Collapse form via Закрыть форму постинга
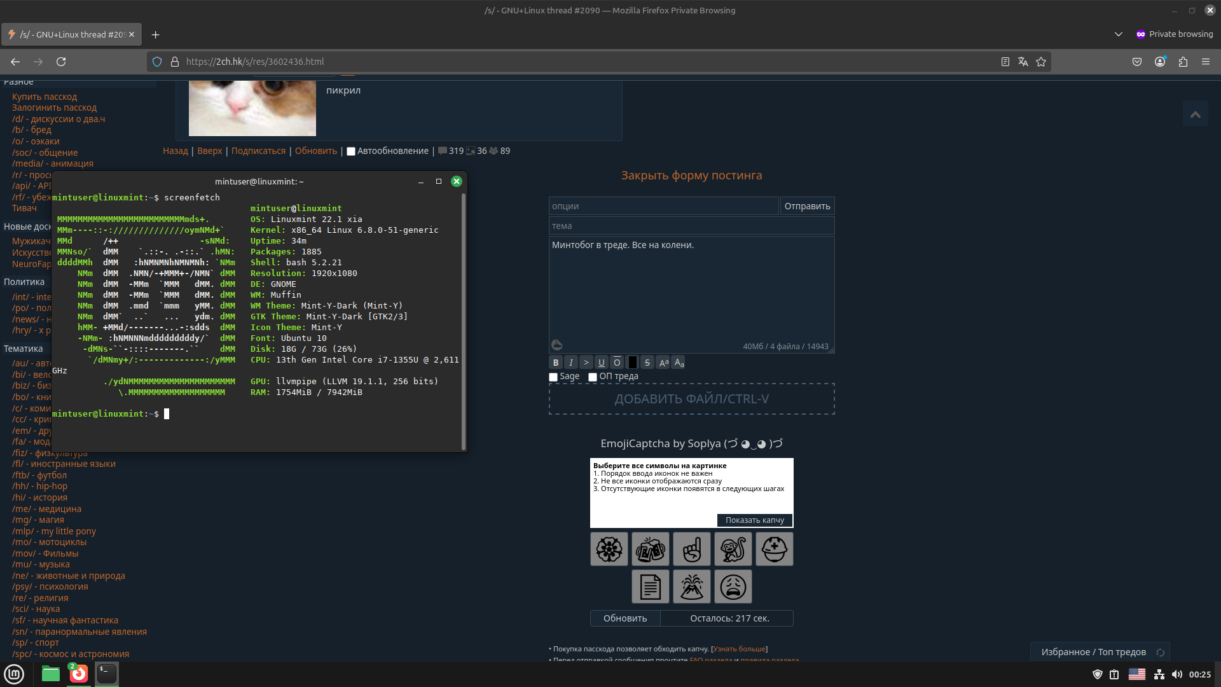This screenshot has height=687, width=1221. 691,176
